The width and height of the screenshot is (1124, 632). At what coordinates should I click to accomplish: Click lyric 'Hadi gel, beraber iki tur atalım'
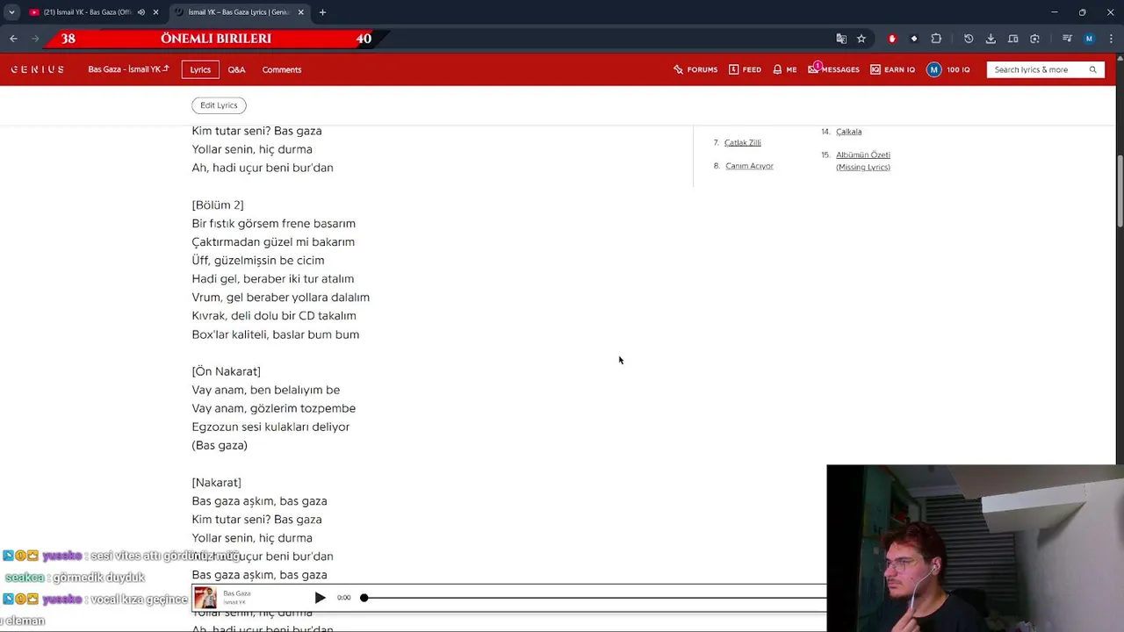click(273, 279)
